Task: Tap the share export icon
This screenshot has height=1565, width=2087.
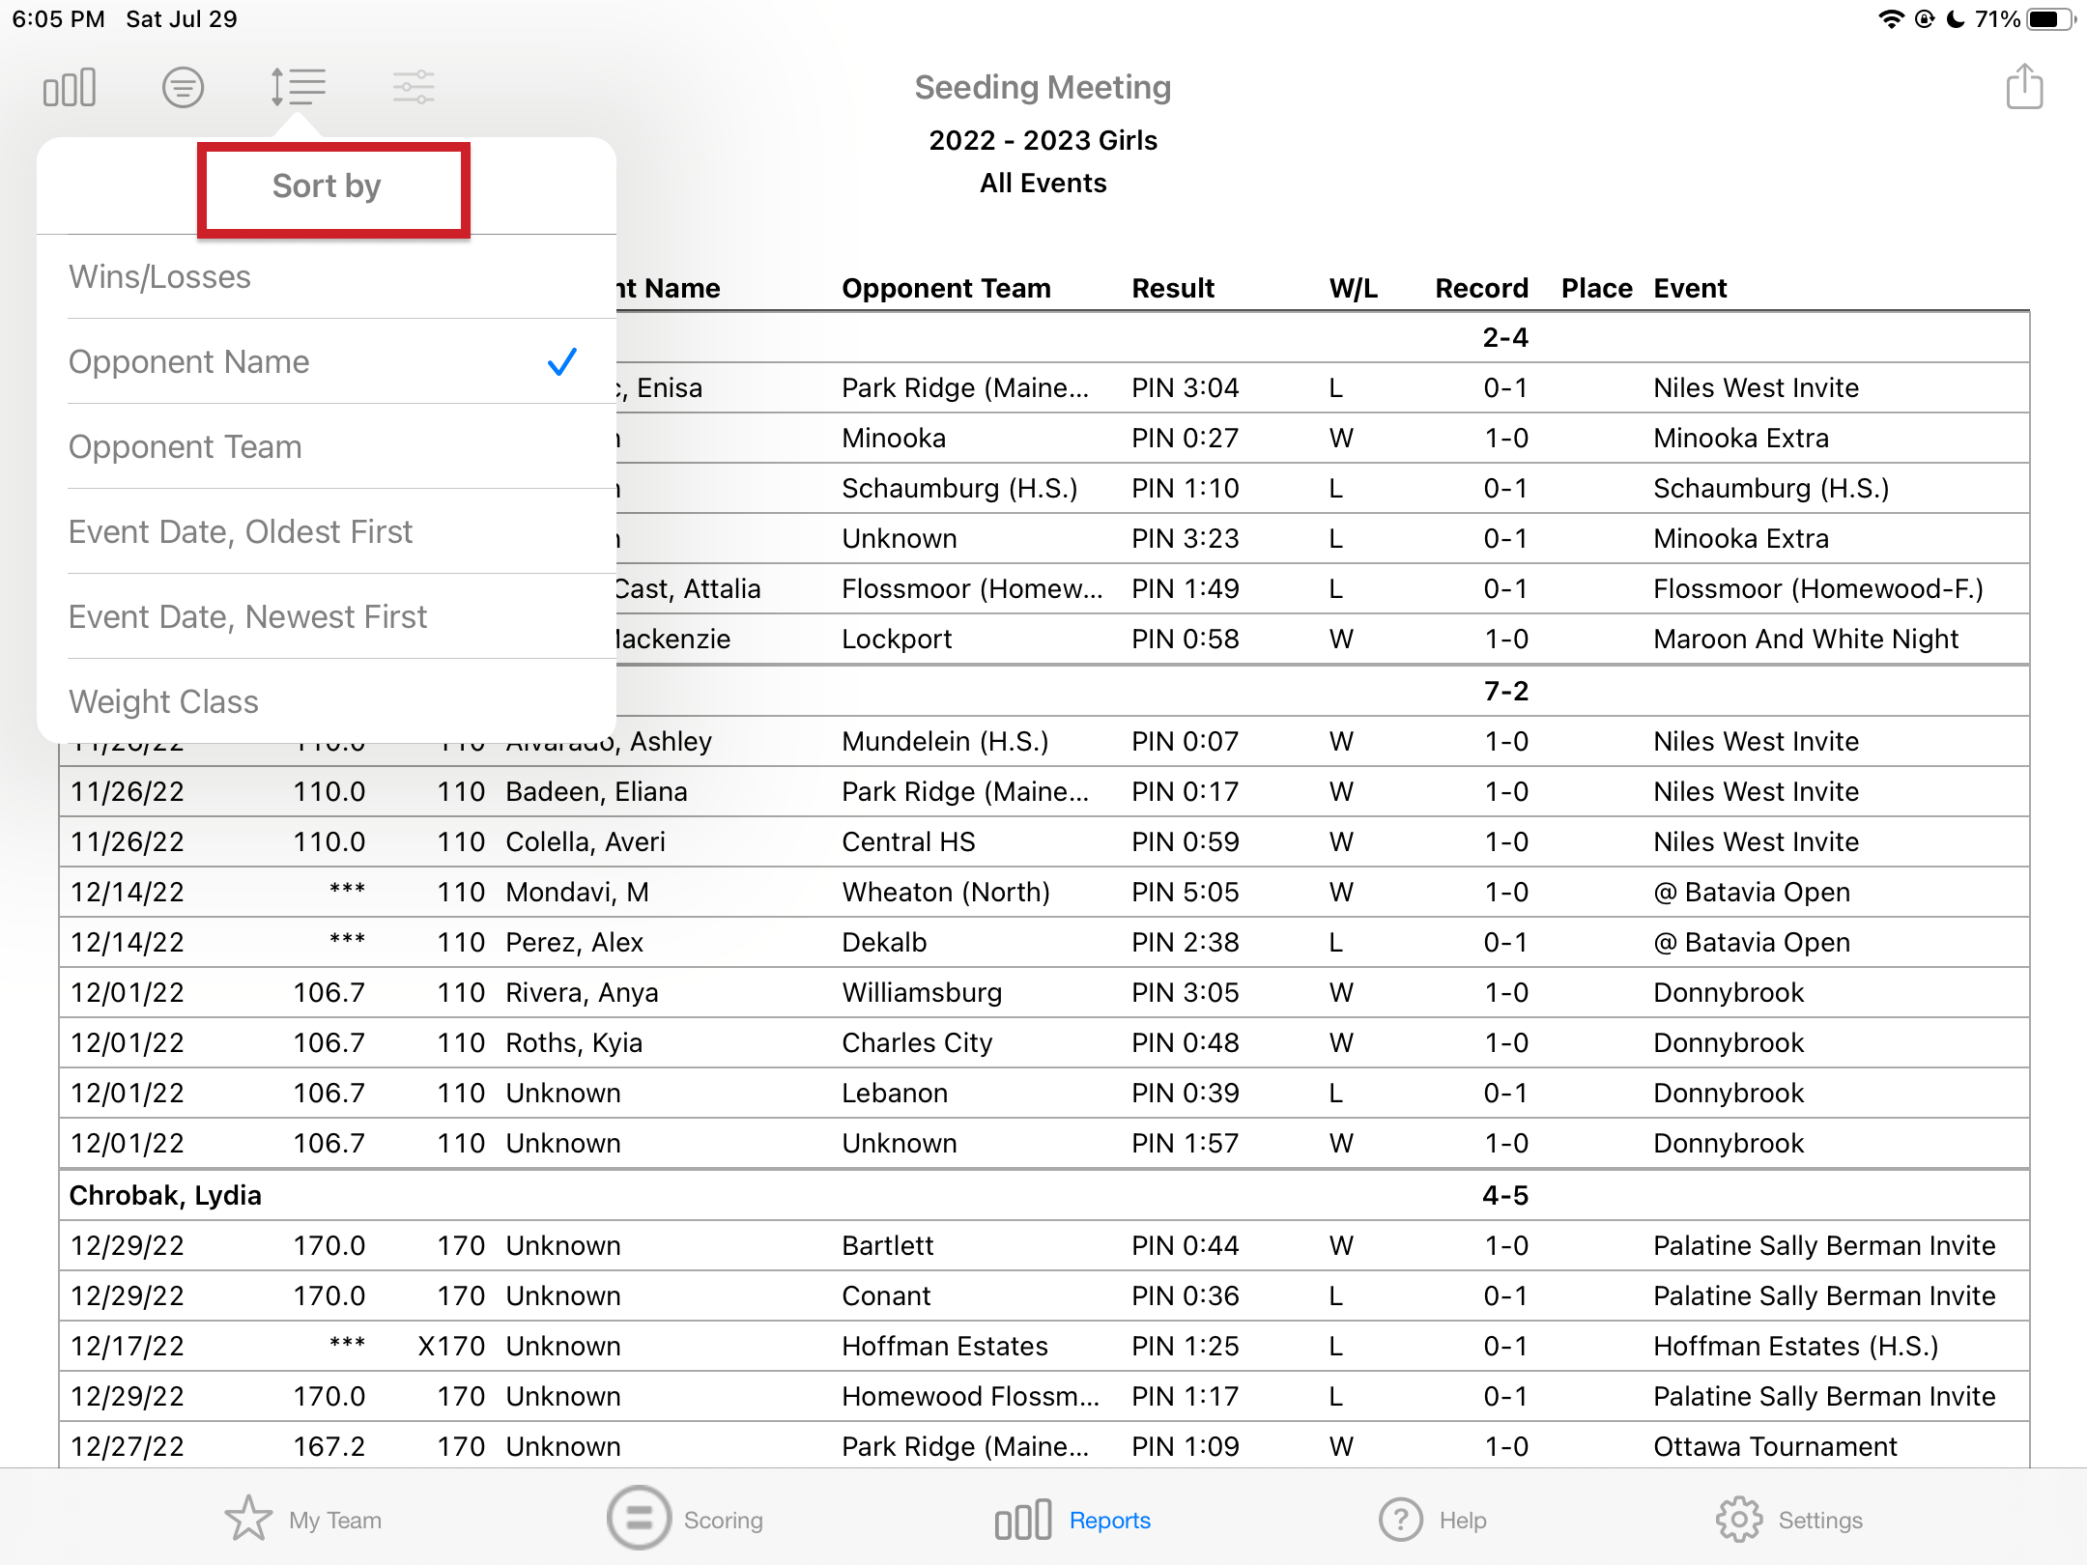Action: [x=2024, y=87]
